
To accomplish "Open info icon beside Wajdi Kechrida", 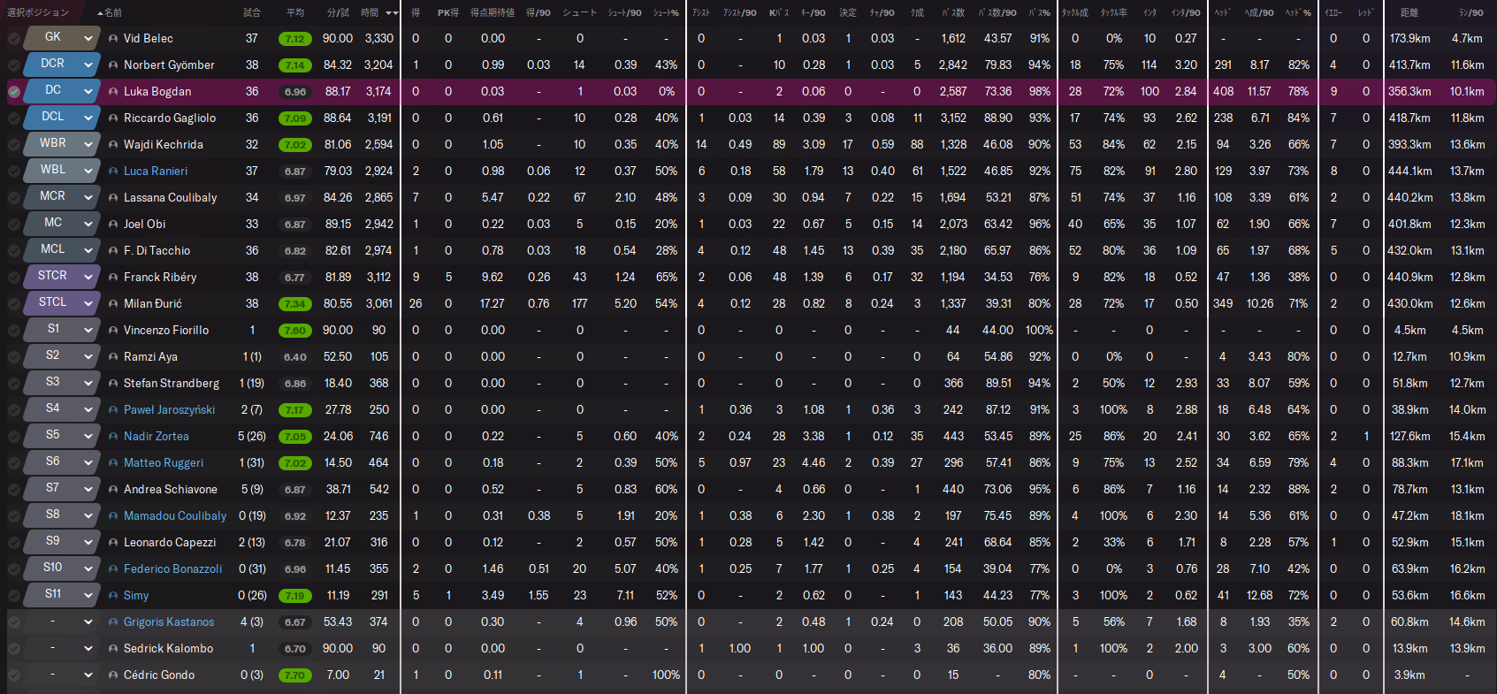I will [x=113, y=145].
